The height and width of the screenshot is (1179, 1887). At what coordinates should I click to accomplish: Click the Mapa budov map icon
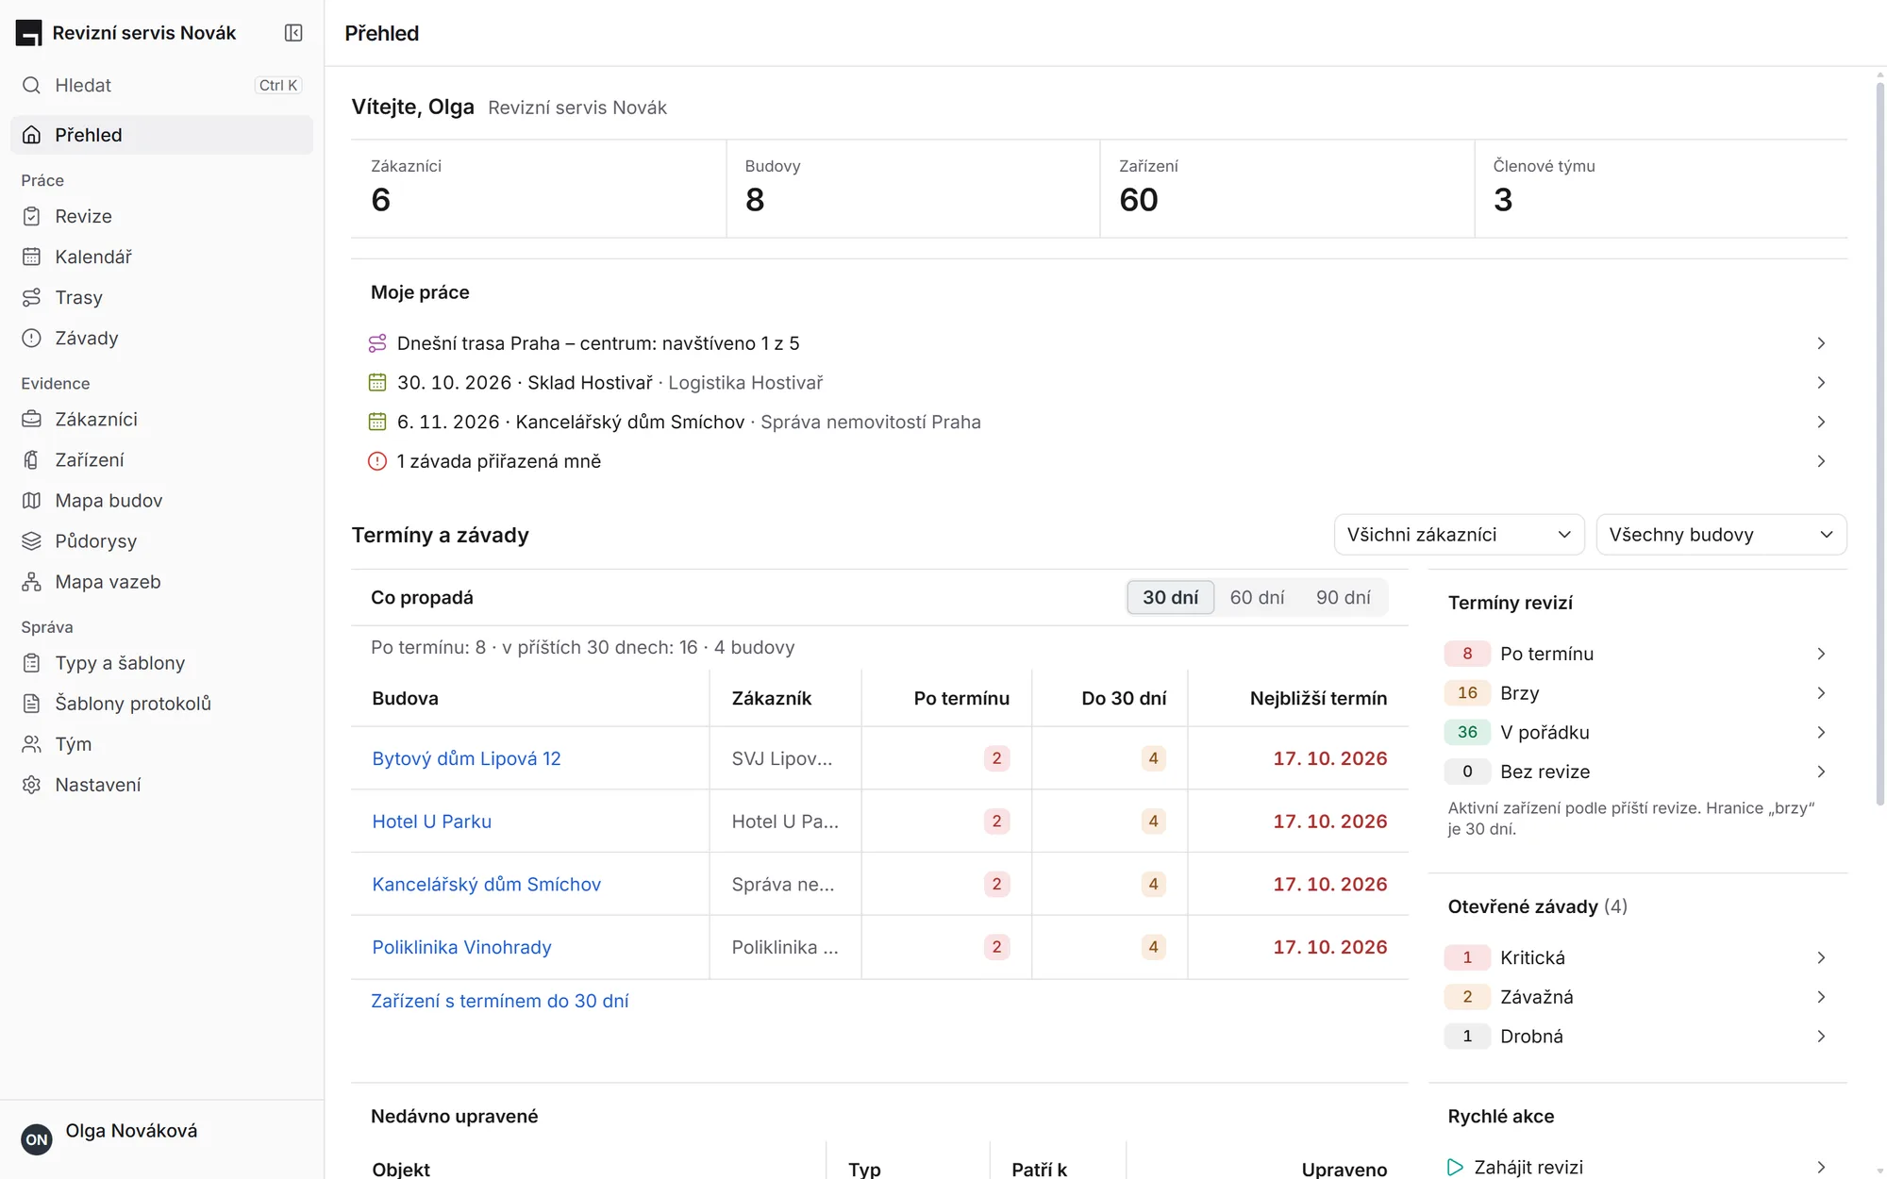(x=31, y=500)
